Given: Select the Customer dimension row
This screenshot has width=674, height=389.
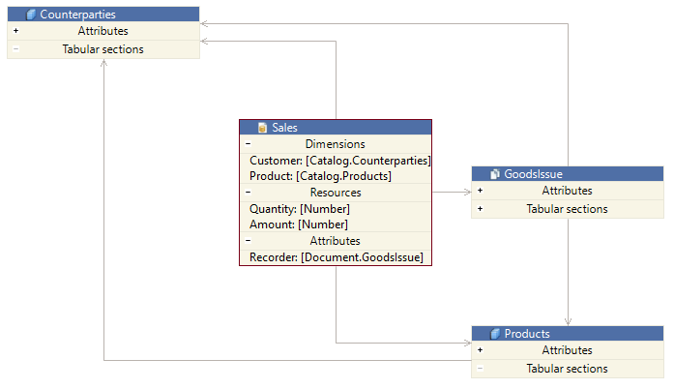Looking at the screenshot, I should 339,161.
